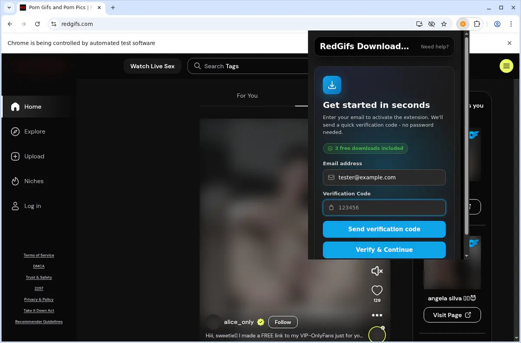This screenshot has height=343, width=521.
Task: Open the Extensions puzzle icon
Action: coord(477,24)
